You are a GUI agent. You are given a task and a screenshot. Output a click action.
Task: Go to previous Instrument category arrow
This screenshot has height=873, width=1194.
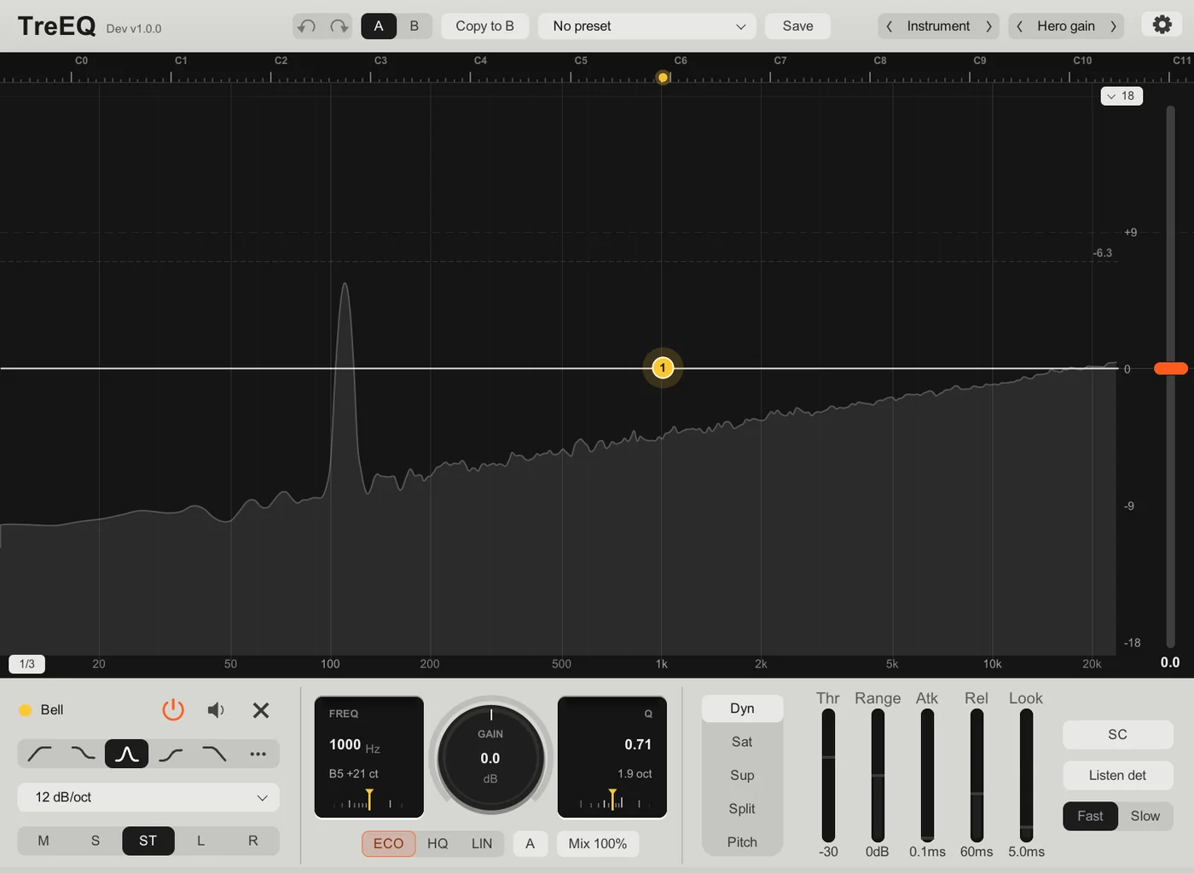[x=890, y=26]
